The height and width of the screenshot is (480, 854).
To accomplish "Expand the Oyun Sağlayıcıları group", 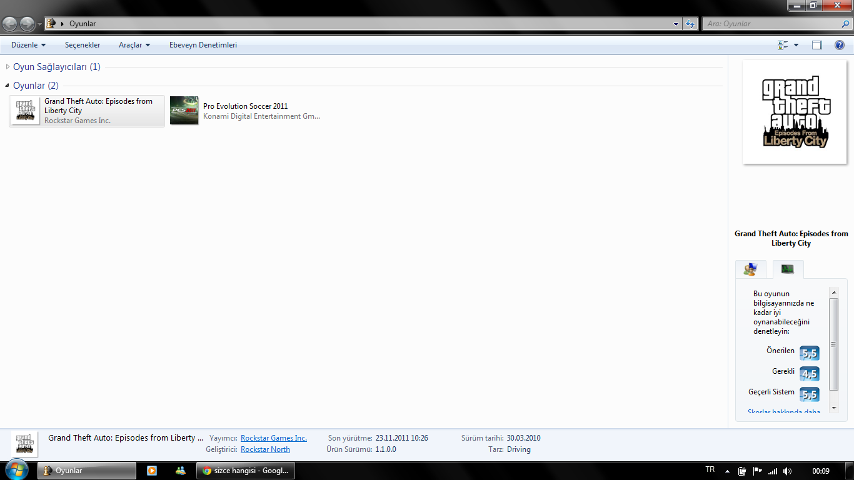I will (x=8, y=67).
